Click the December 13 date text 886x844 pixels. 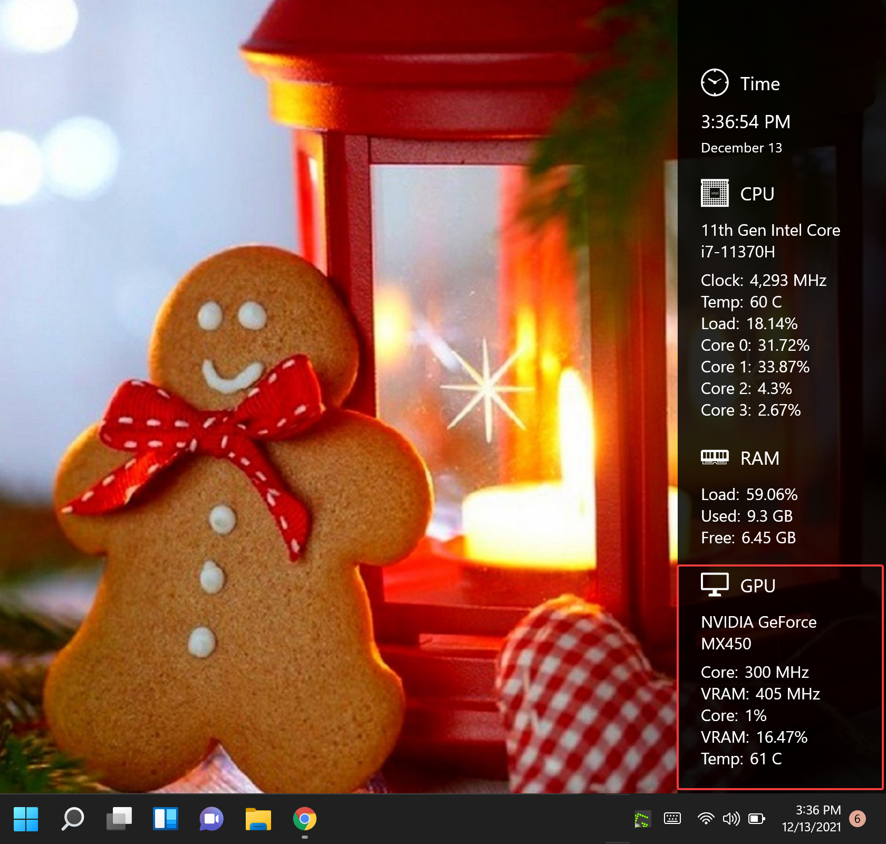741,148
